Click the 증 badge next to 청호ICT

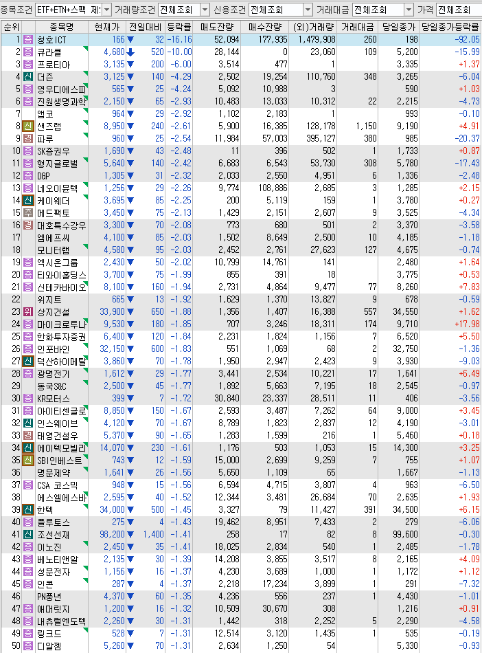click(x=28, y=40)
